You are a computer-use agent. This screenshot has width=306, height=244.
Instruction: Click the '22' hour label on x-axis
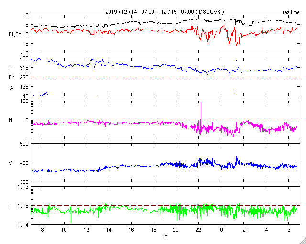click(x=199, y=230)
